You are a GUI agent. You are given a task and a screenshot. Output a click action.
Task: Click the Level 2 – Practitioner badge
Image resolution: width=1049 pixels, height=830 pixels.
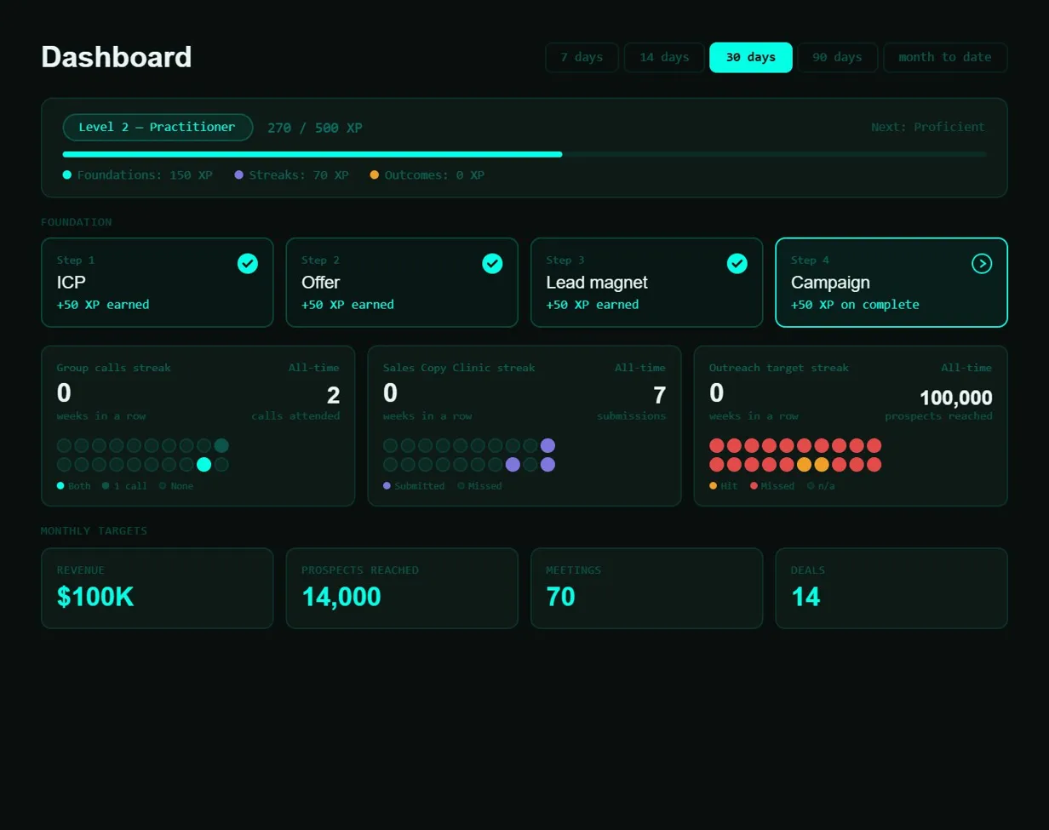158,128
